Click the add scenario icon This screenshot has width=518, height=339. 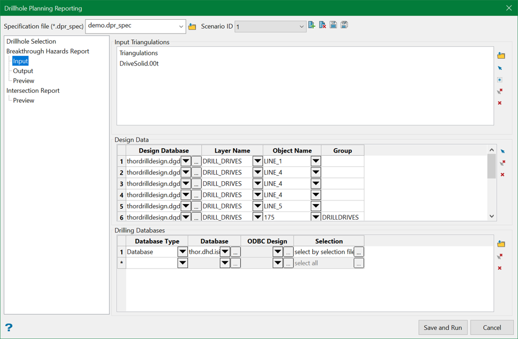(x=312, y=25)
